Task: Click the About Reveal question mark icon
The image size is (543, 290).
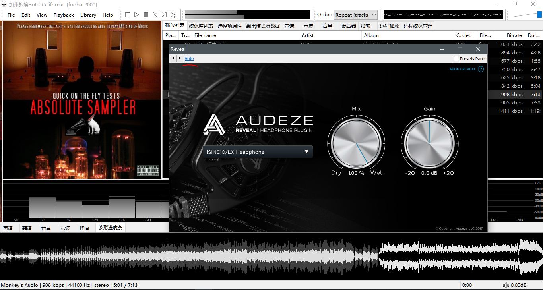Action: click(x=481, y=69)
